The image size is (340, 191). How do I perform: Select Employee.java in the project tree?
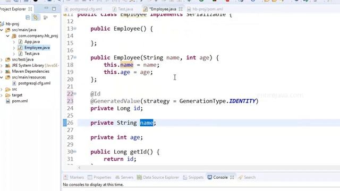[x=37, y=47]
